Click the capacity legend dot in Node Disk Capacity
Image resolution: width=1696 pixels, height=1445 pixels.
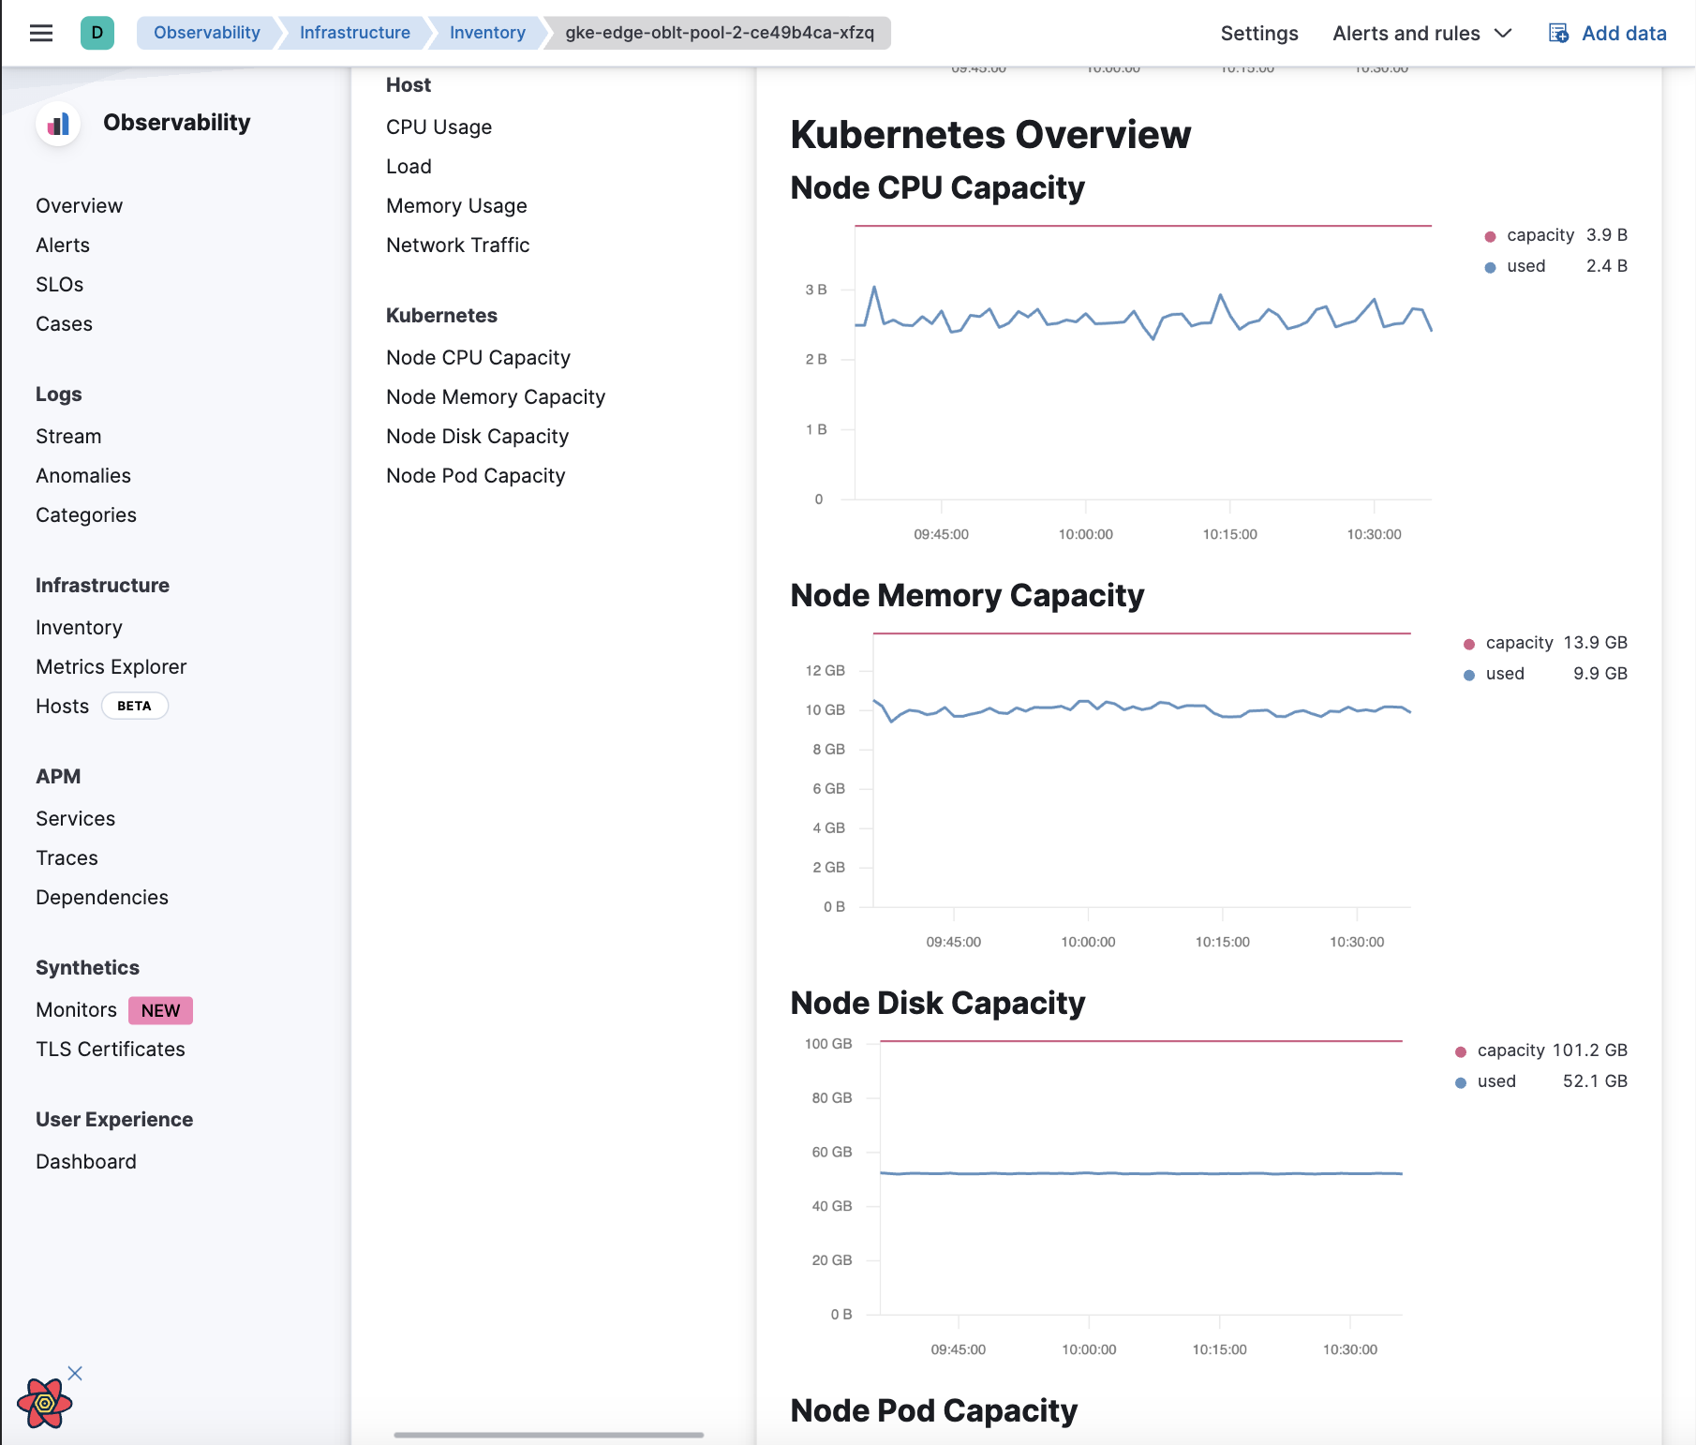1461,1051
